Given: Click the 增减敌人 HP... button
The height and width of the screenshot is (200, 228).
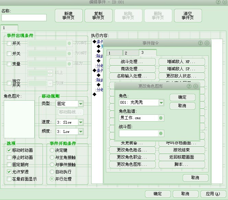Looking at the screenshot, I should 182,62.
